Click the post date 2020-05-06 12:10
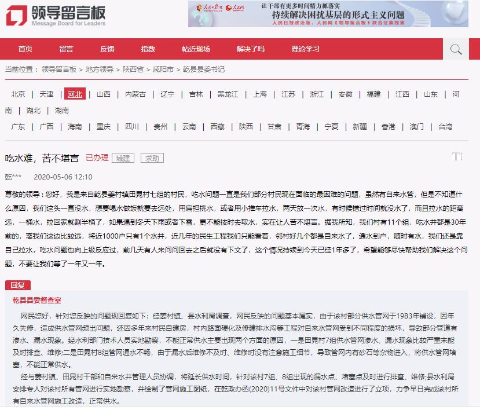480x410 pixels. coord(63,177)
